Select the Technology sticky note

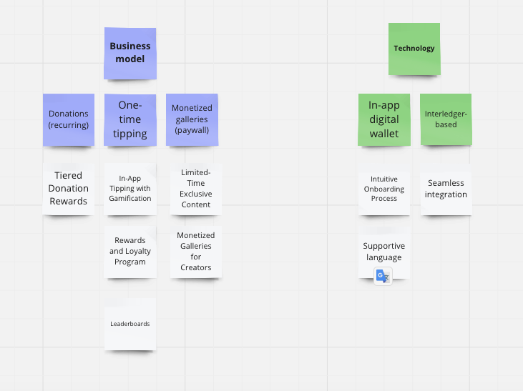click(414, 49)
